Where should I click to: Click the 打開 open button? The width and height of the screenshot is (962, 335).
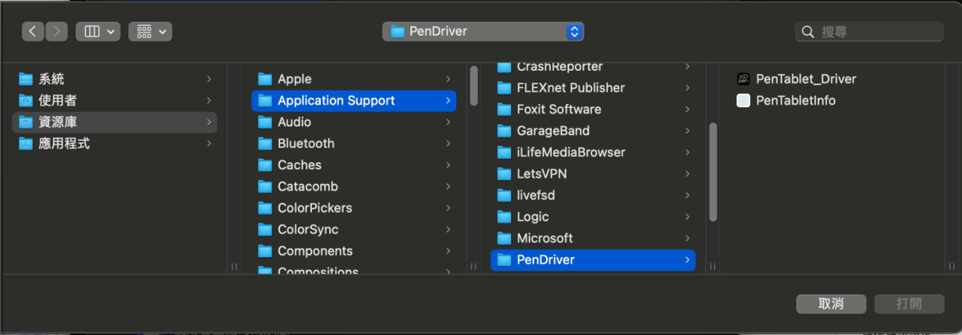point(909,304)
